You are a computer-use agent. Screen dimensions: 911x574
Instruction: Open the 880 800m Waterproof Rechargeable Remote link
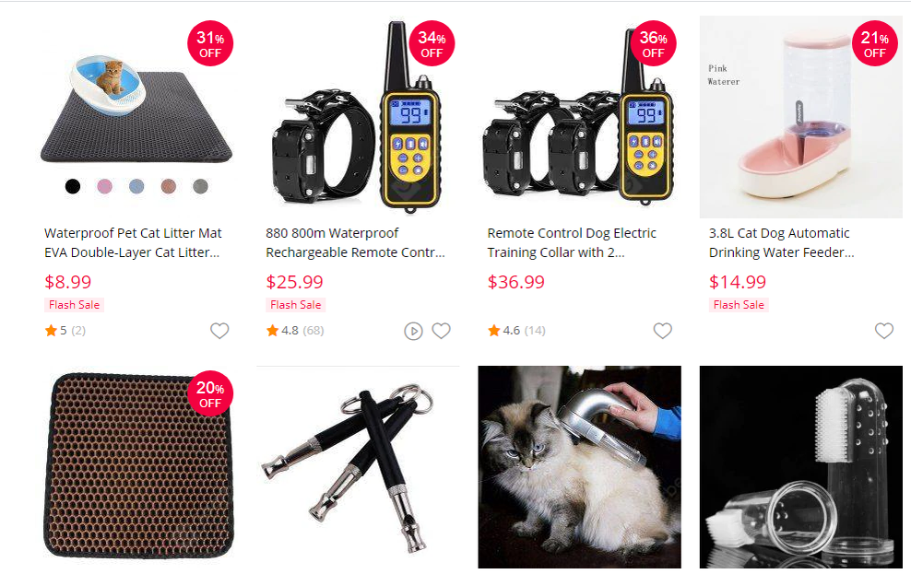[355, 242]
